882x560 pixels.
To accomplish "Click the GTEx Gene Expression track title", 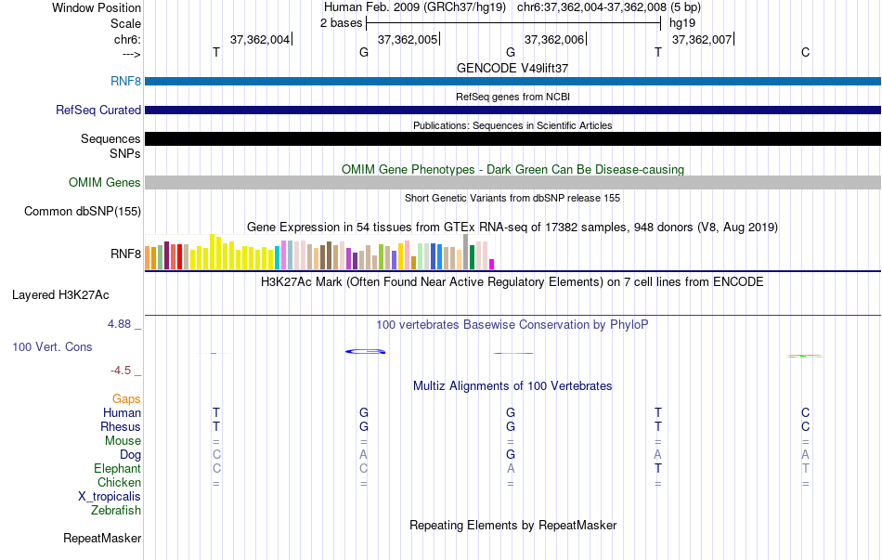I will tap(512, 227).
